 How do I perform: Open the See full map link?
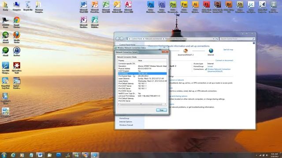point(228,50)
